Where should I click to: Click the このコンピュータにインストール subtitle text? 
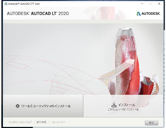coord(123,109)
